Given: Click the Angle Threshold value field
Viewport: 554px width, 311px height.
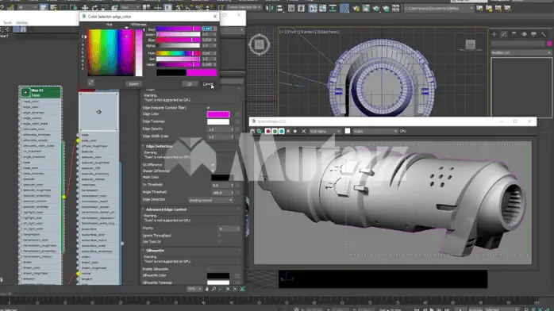Looking at the screenshot, I should pyautogui.click(x=221, y=192).
